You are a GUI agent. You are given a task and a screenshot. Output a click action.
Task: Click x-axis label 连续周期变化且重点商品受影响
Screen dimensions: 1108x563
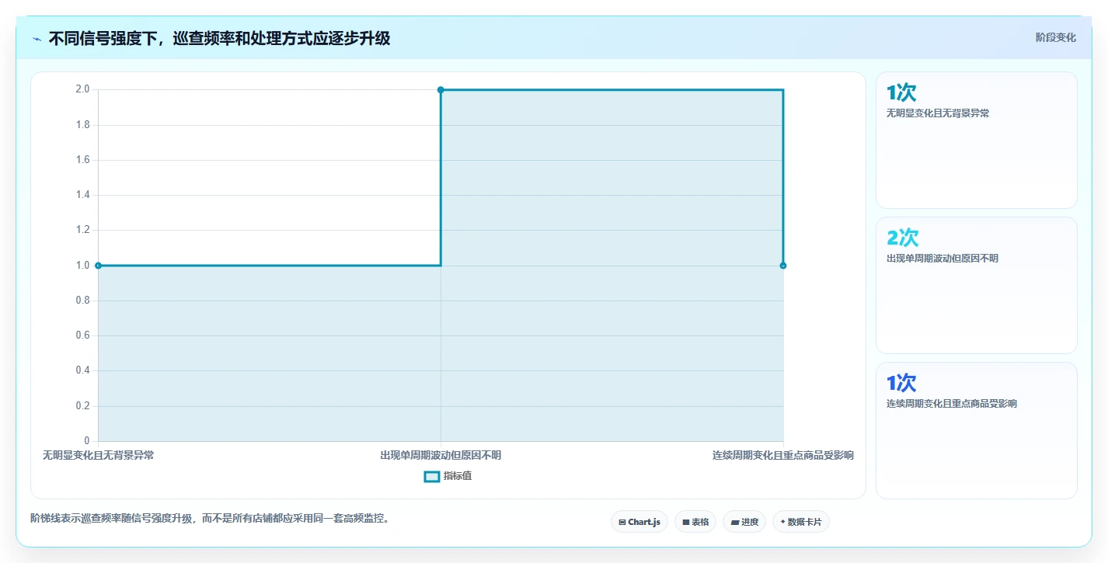pyautogui.click(x=783, y=455)
